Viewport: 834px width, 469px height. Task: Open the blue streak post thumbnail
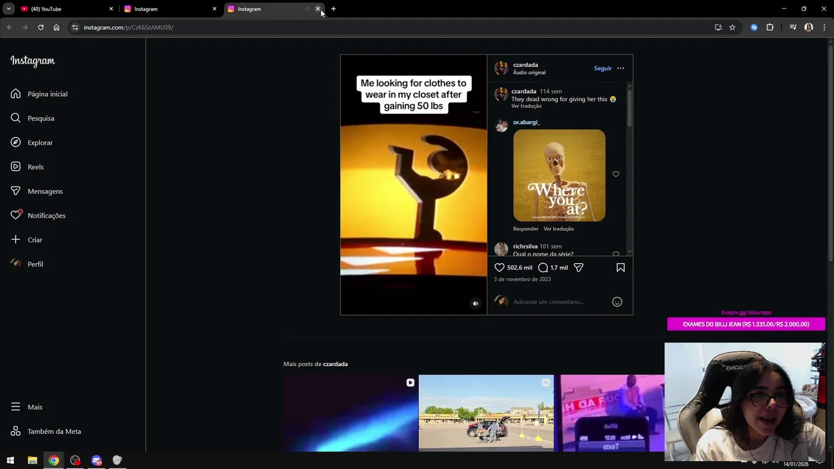coord(351,413)
